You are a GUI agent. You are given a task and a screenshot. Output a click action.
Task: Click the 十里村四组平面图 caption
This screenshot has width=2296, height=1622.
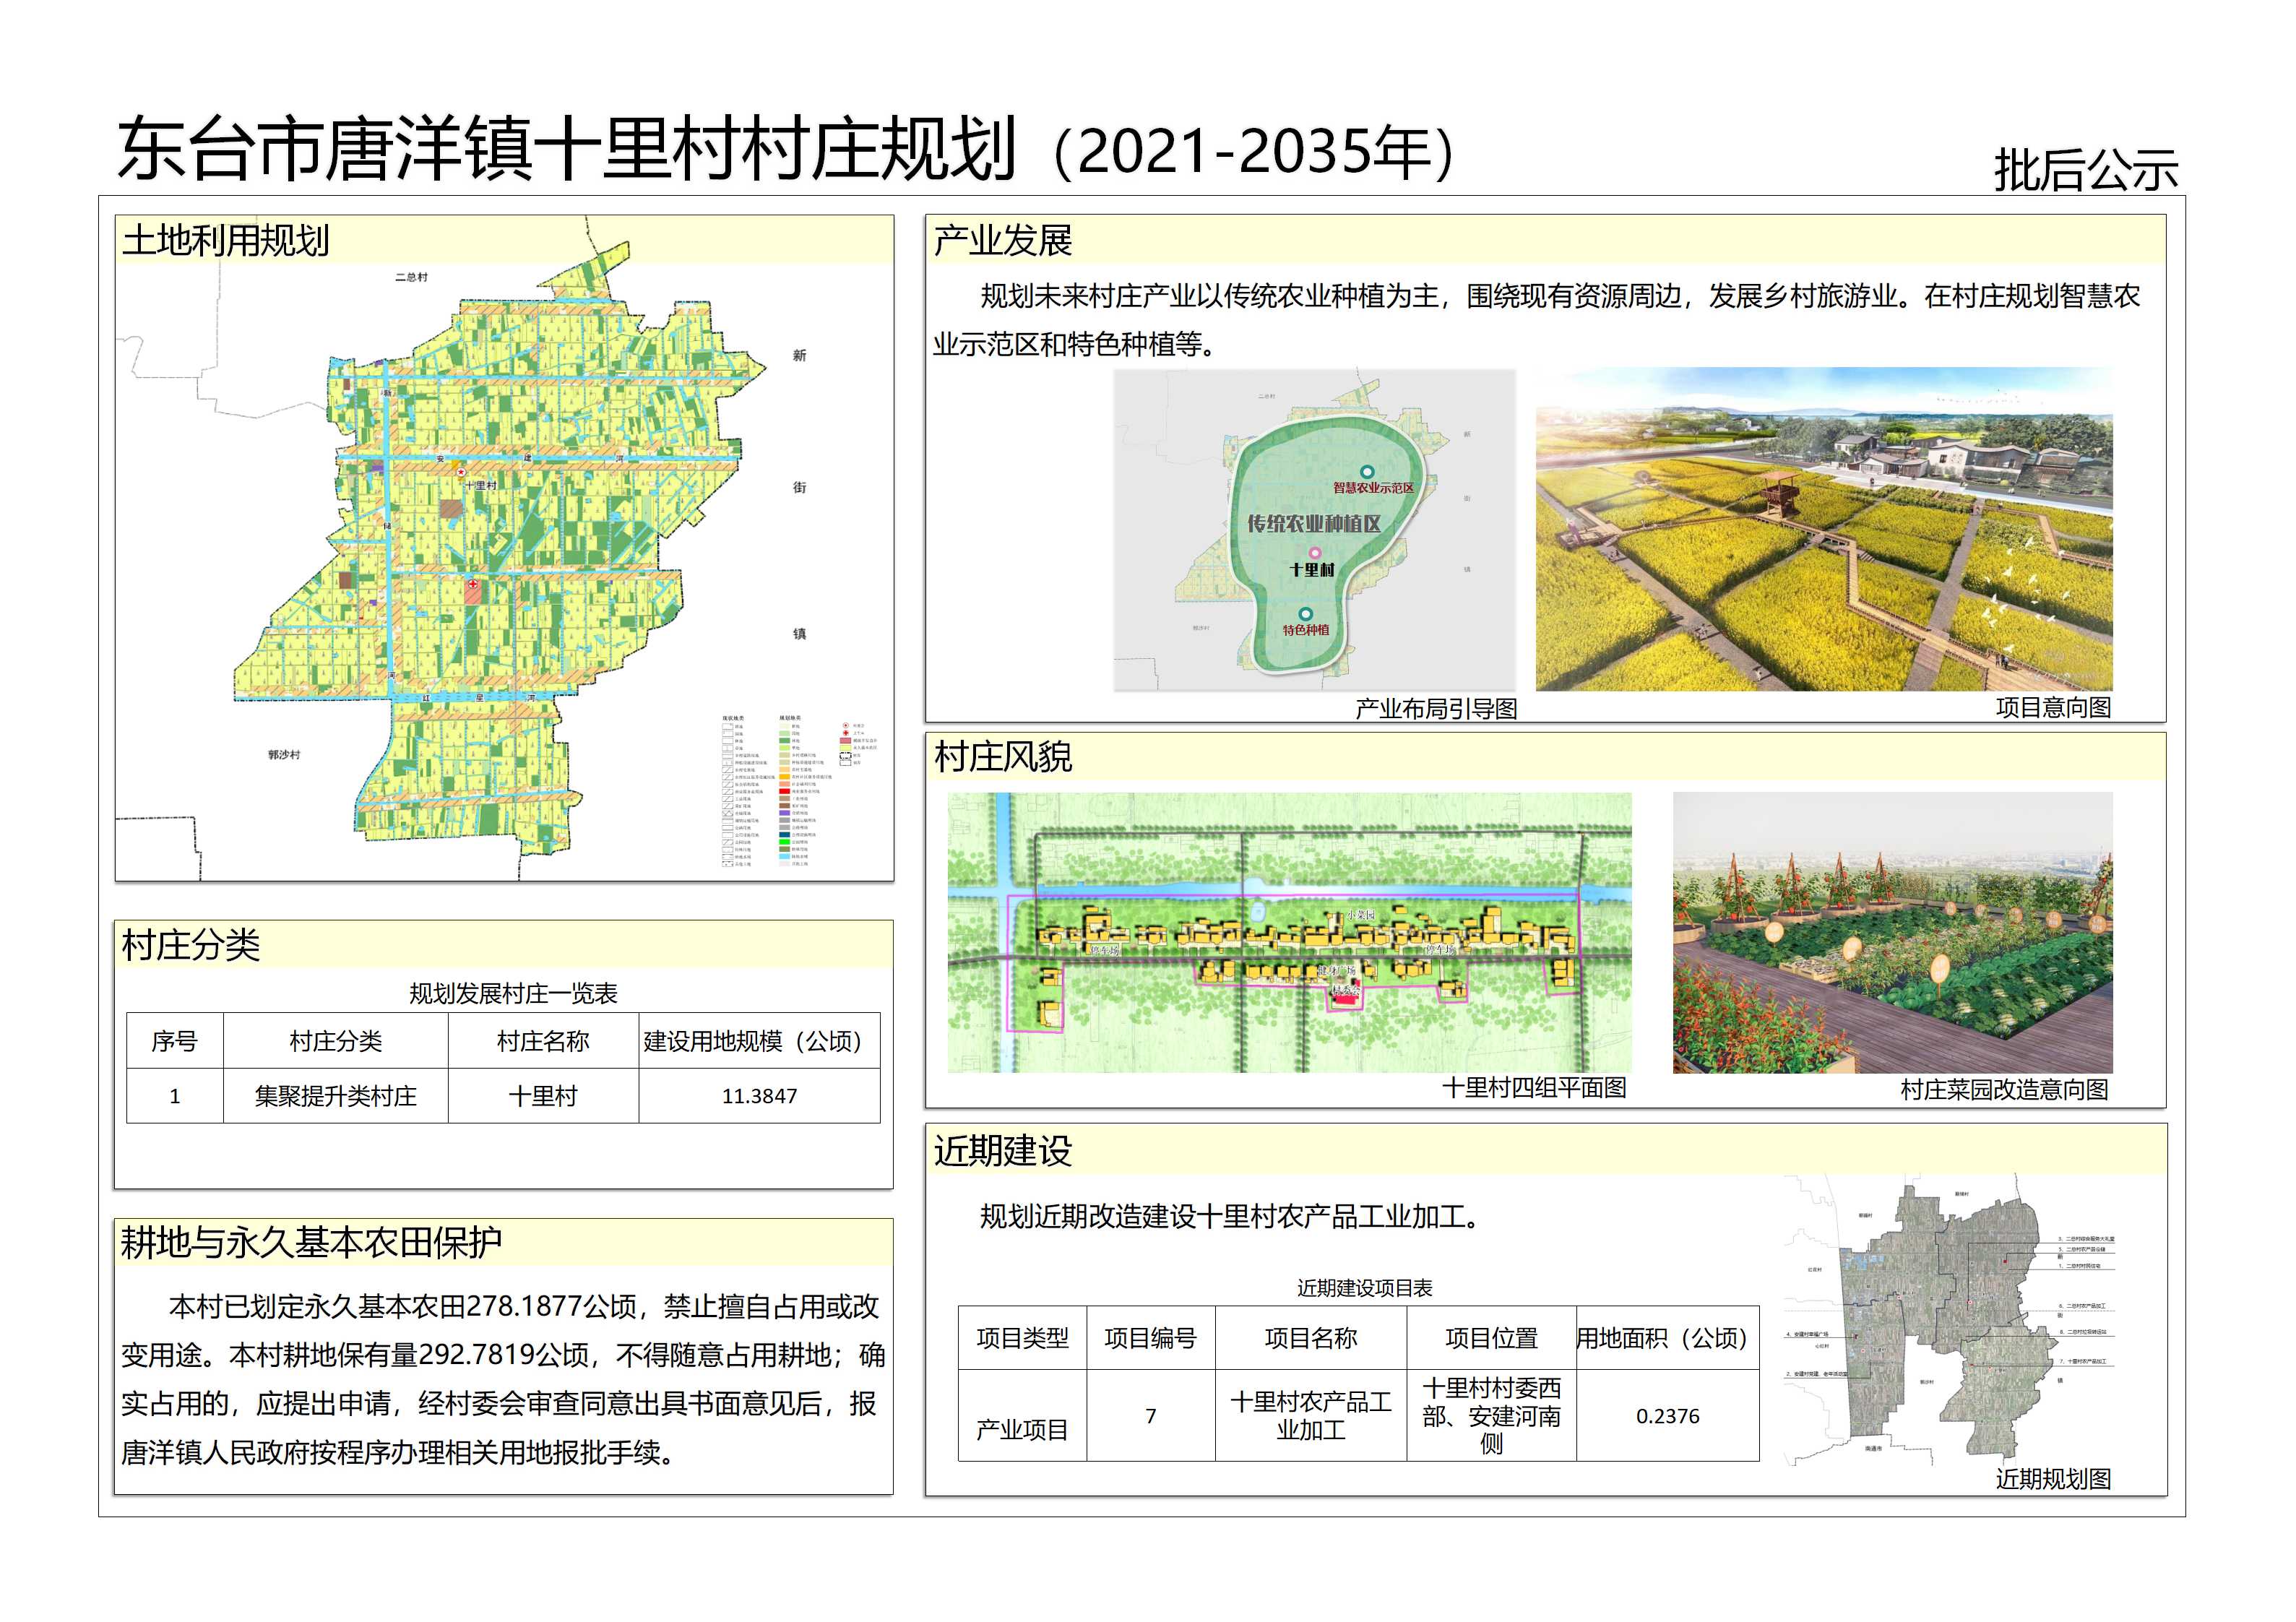pyautogui.click(x=1534, y=1088)
